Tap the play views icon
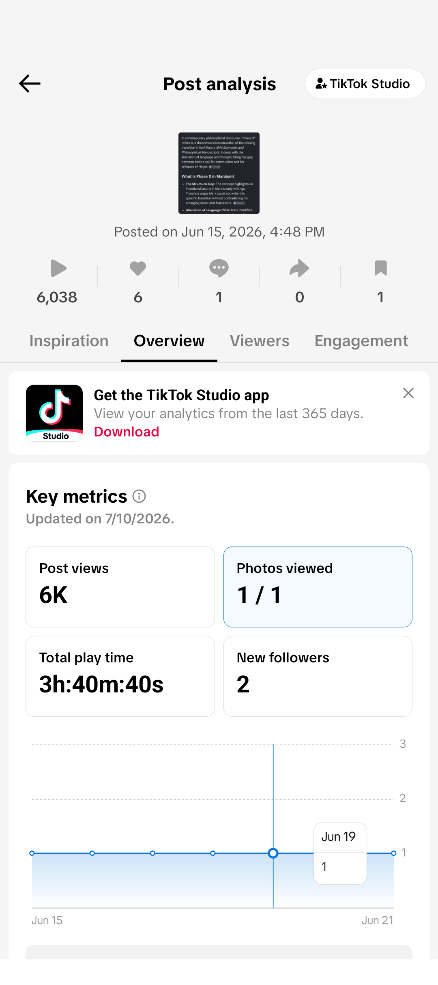The image size is (438, 985). [58, 268]
